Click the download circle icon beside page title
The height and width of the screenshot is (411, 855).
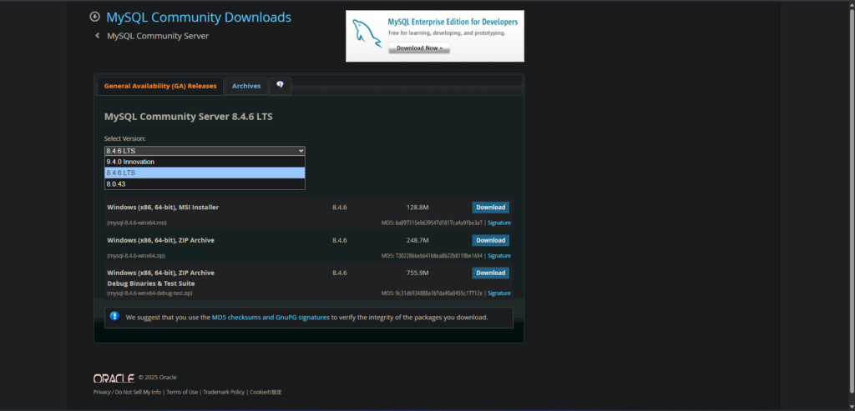(x=95, y=17)
